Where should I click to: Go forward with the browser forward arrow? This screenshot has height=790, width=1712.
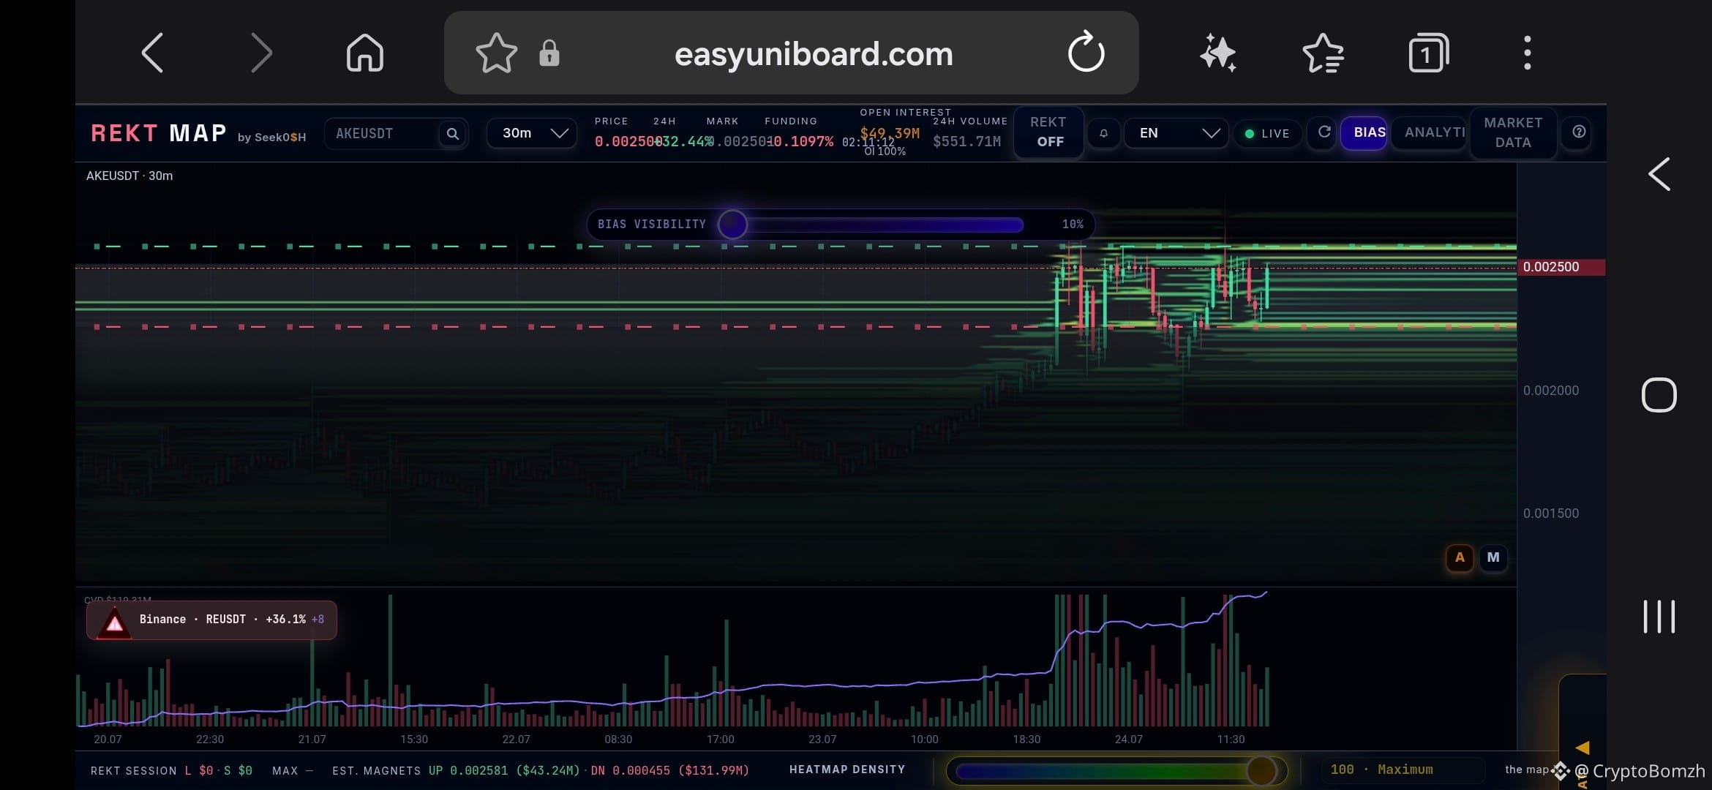(261, 53)
